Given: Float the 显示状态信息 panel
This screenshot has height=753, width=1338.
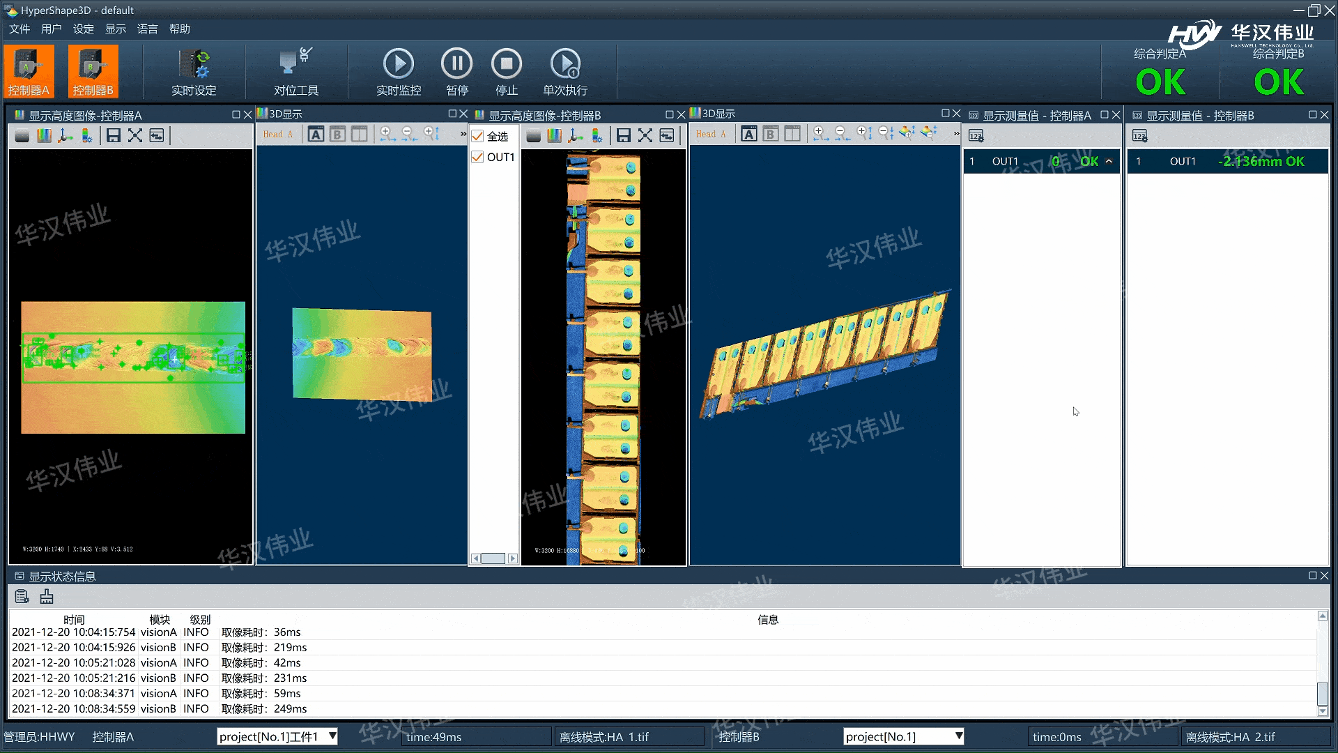Looking at the screenshot, I should pos(1312,576).
